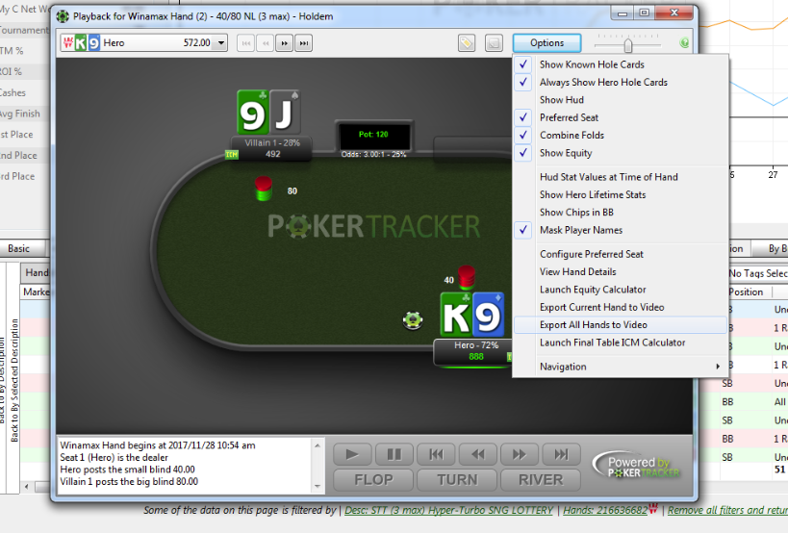Screen dimensions: 788x533
Task: Open the STT Hyper-Turbo SNG LOTTERY filter link
Action: coord(448,510)
